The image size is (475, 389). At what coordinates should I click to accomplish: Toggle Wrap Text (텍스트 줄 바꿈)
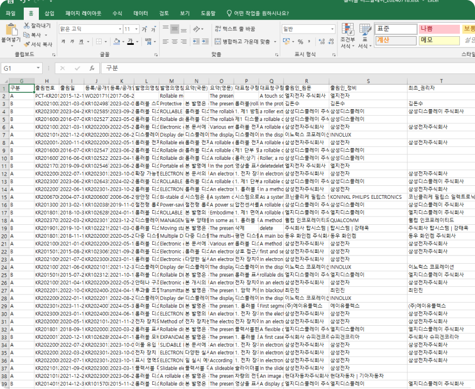[x=234, y=29]
